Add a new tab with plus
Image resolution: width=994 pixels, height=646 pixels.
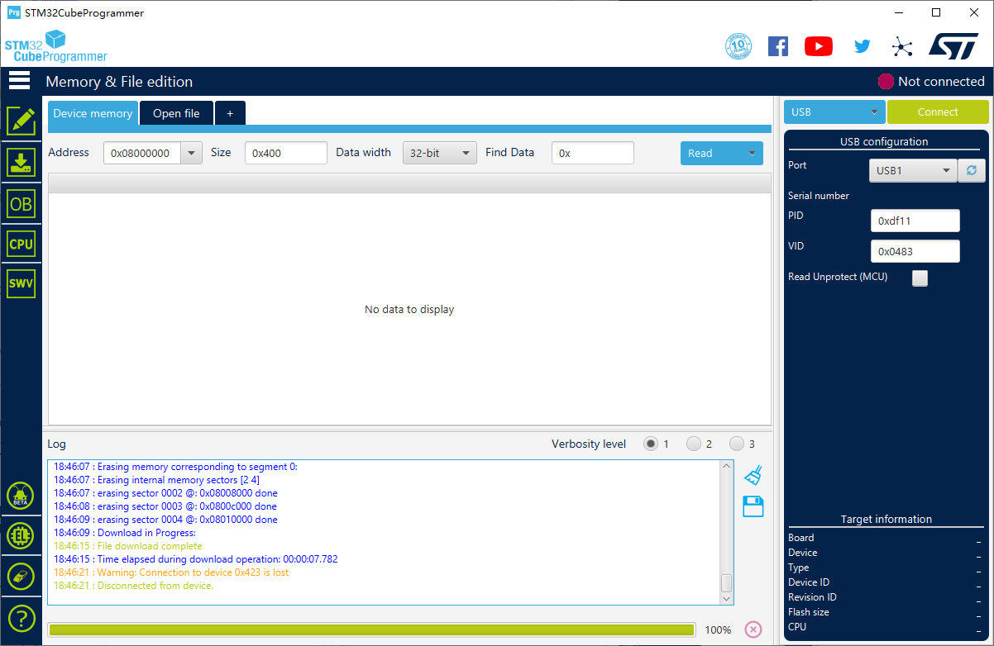[x=230, y=113]
